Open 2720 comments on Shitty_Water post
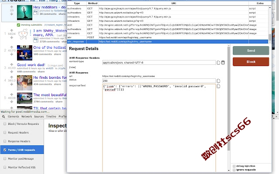Viewport: 279px width, 174px height. tap(49, 42)
